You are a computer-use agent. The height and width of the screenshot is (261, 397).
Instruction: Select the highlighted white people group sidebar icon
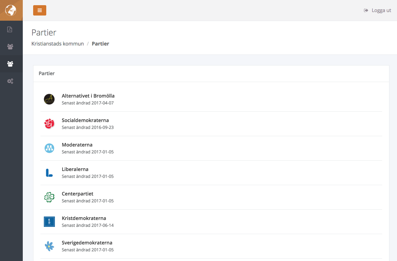pos(10,64)
